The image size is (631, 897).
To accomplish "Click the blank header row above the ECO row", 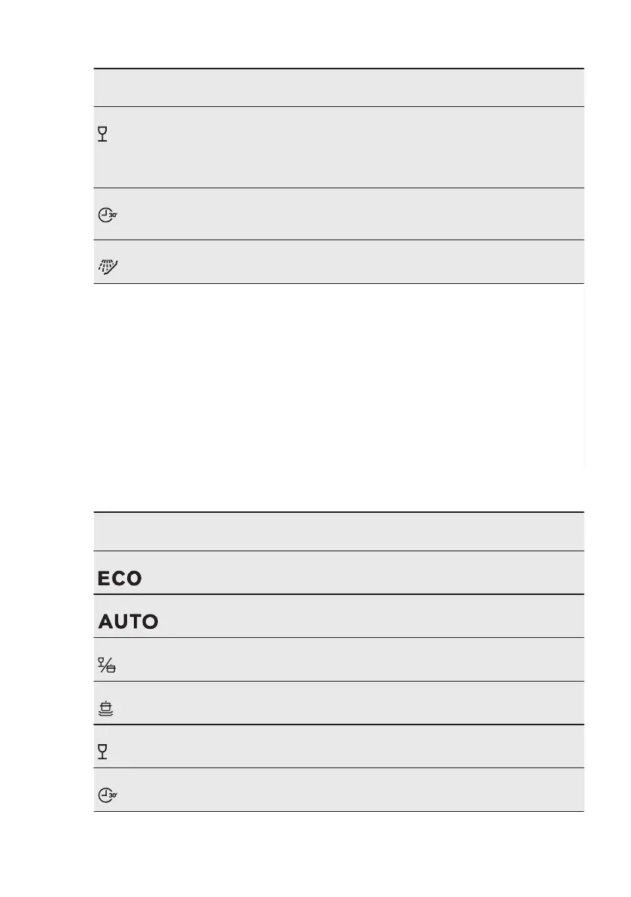I will pos(338,532).
